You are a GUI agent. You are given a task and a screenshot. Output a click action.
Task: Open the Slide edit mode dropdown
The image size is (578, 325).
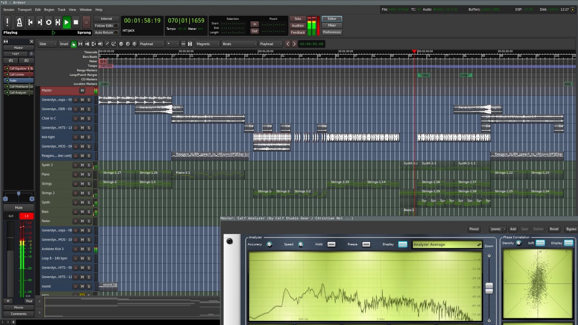click(47, 44)
